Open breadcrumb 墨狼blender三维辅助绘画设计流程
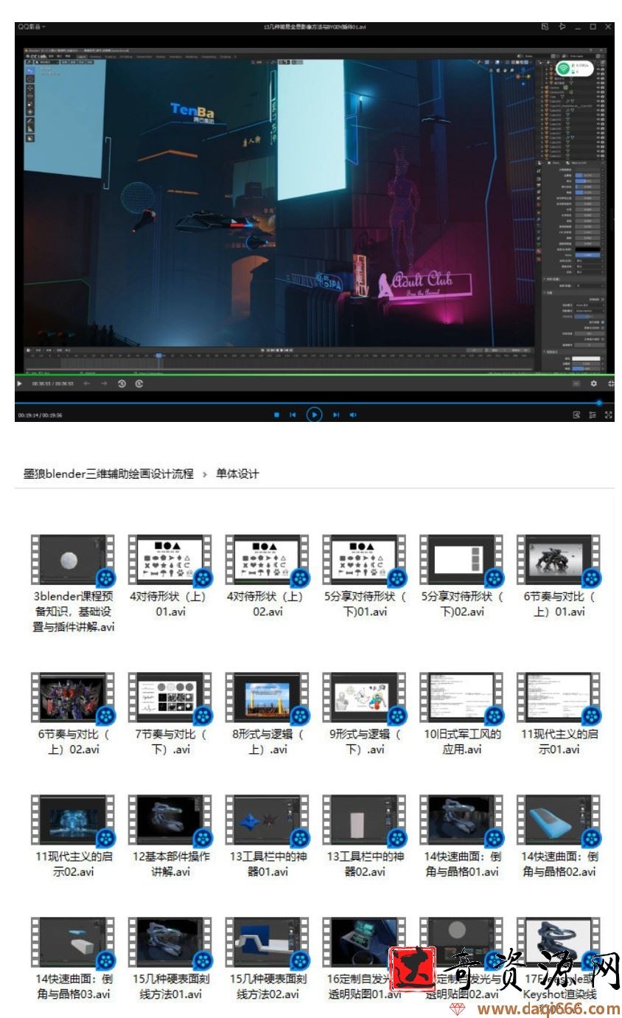 (108, 474)
